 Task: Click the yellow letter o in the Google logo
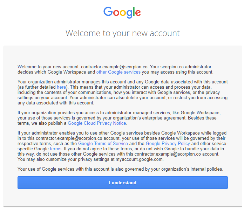point(123,13)
